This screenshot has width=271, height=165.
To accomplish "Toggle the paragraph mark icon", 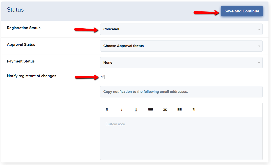I will pos(194,110).
